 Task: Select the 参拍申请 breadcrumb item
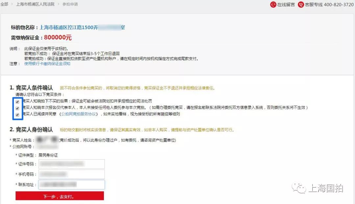click(70, 4)
